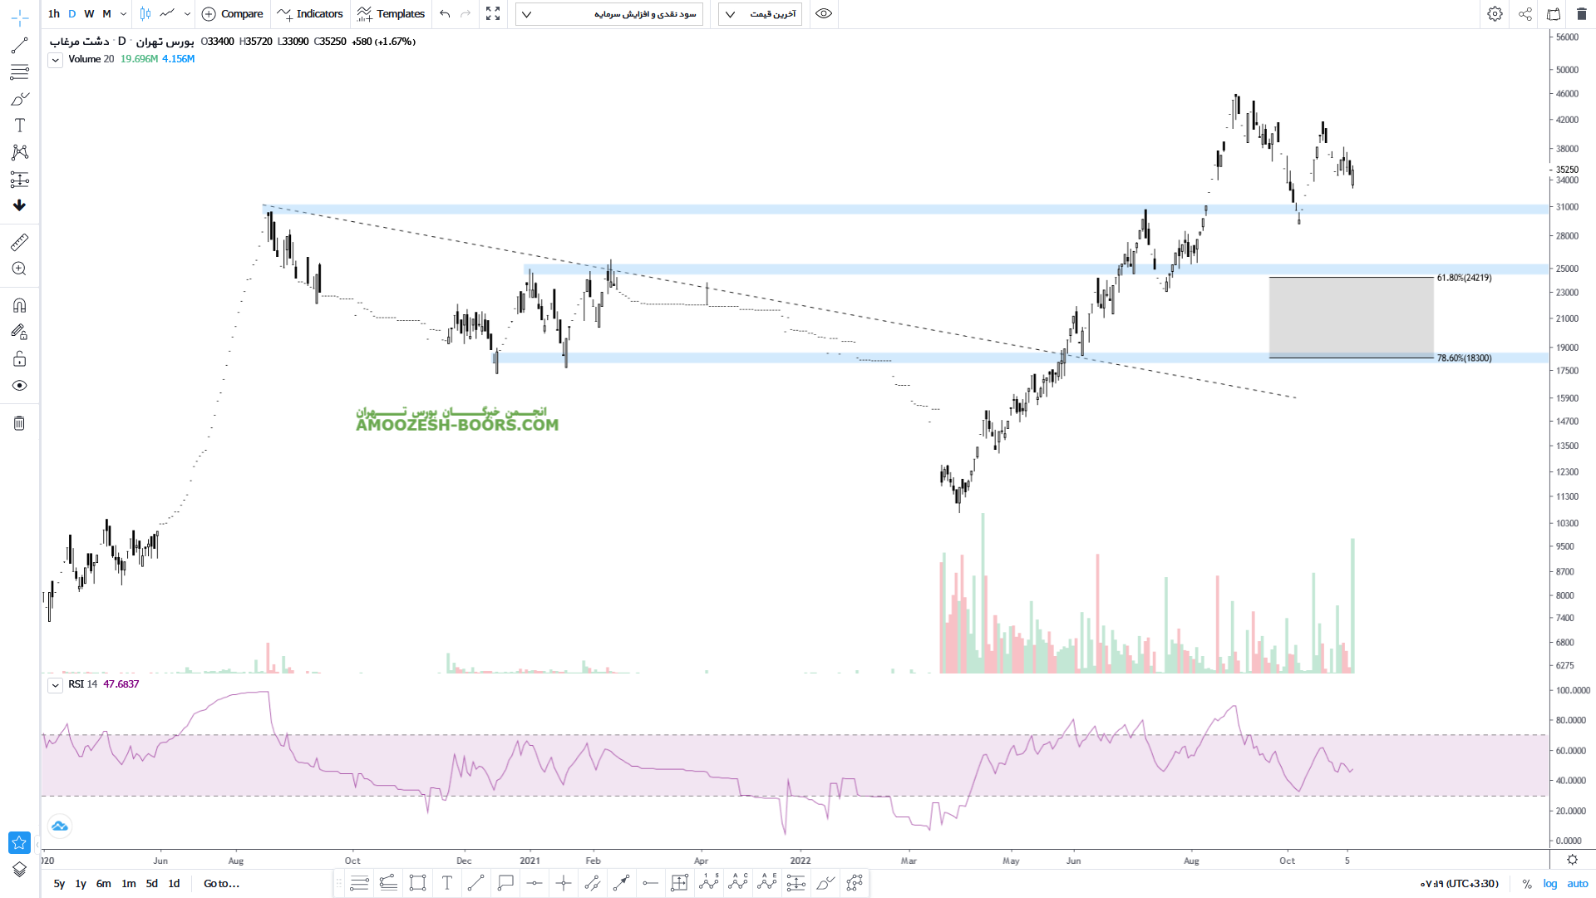The height and width of the screenshot is (898, 1596).
Task: Open the ruler measure tool
Action: coord(19,242)
